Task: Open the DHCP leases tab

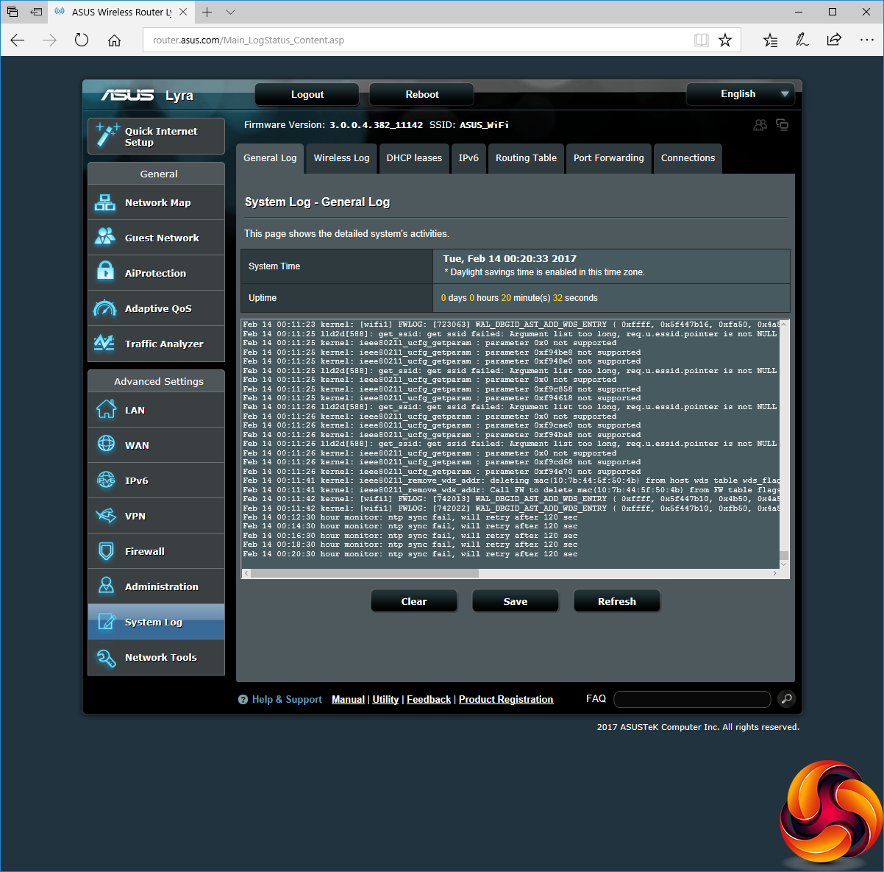Action: pyautogui.click(x=414, y=158)
